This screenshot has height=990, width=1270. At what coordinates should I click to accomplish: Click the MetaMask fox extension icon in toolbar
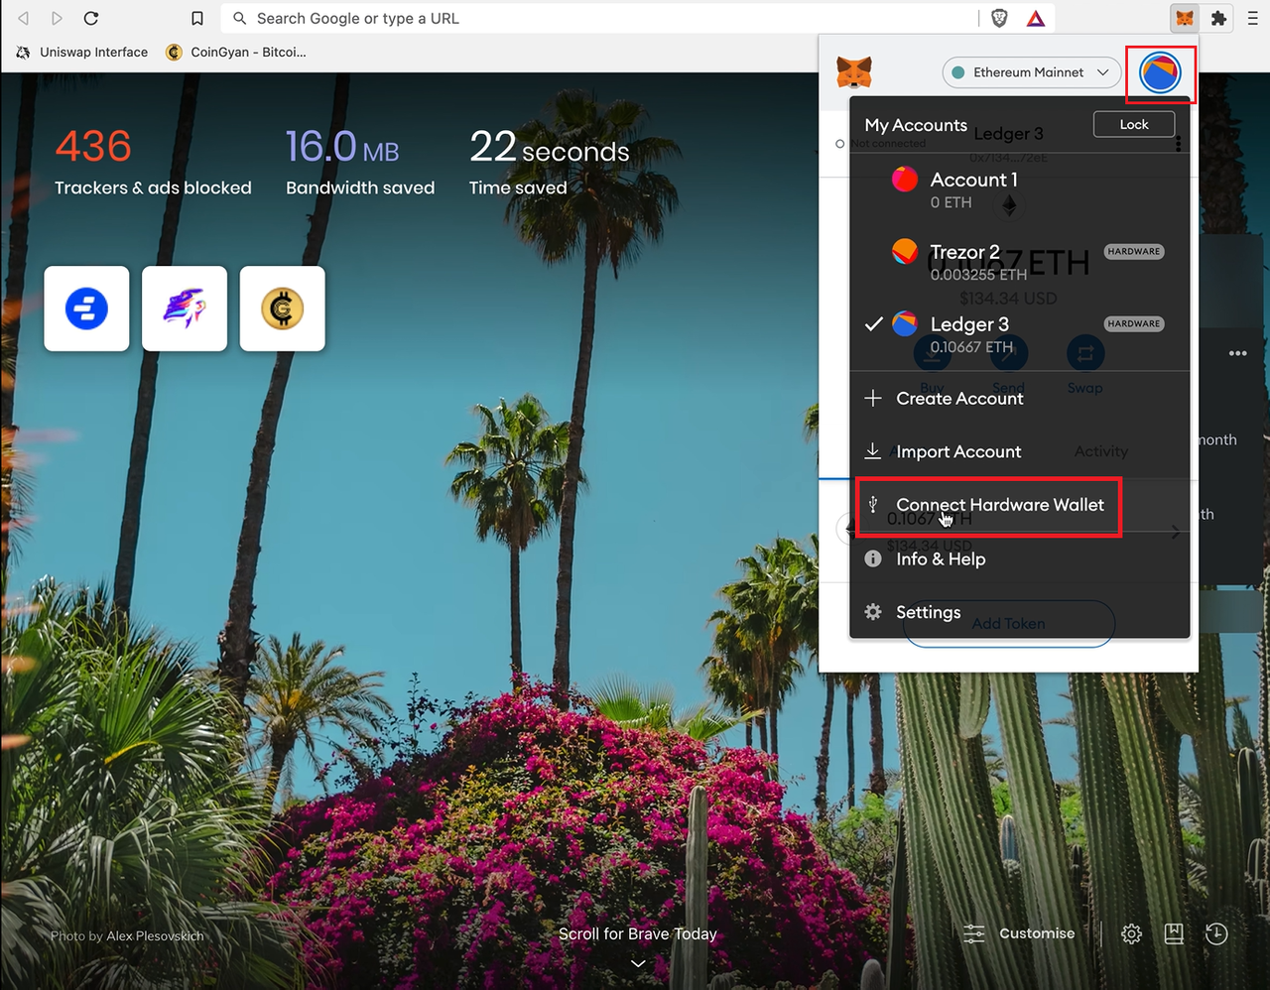pyautogui.click(x=1185, y=18)
